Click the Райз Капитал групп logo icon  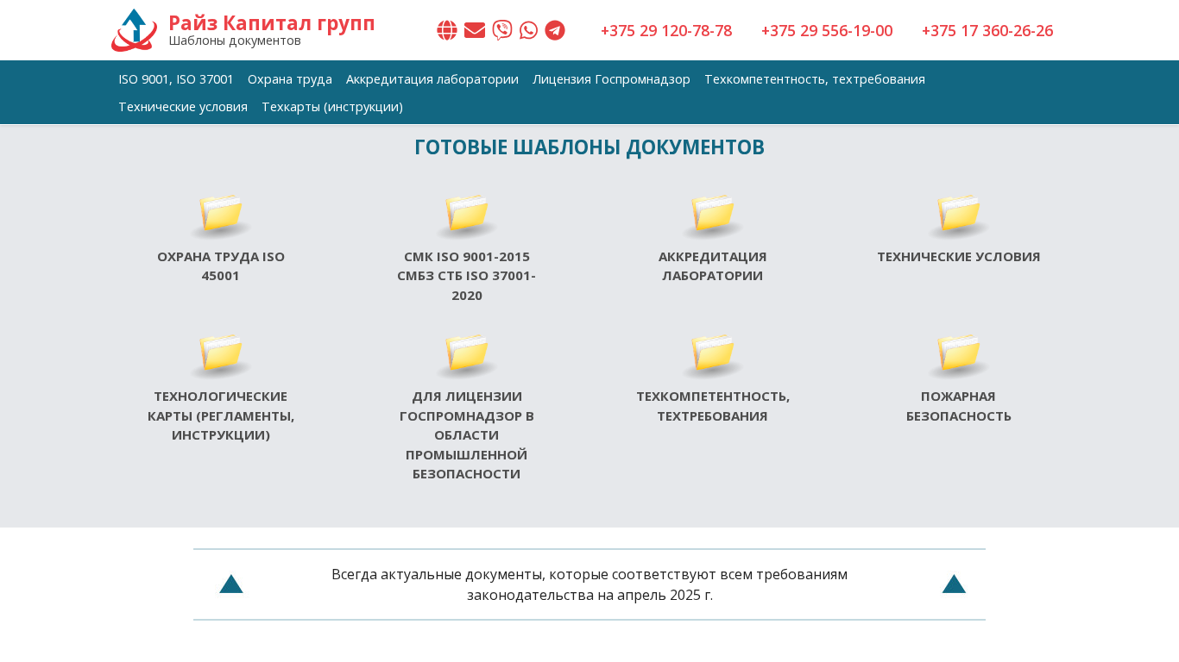coord(134,30)
